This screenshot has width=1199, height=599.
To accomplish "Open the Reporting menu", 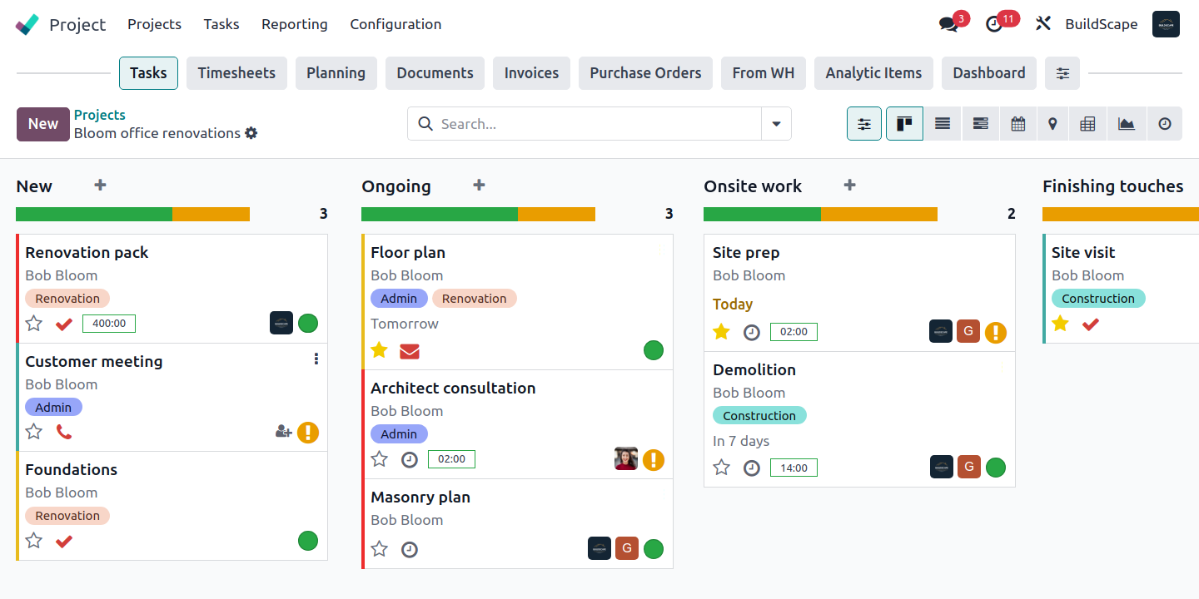I will (x=294, y=24).
